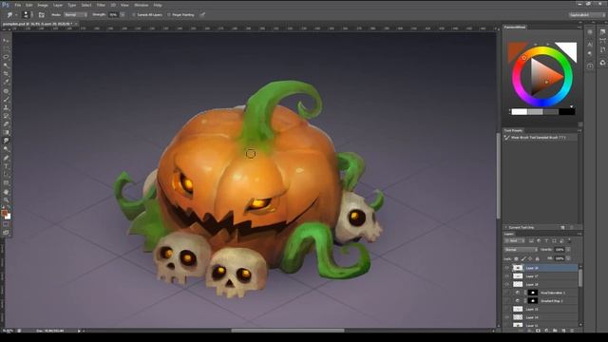The height and width of the screenshot is (342, 608).
Task: Toggle the Brush panel from options bar
Action: tap(42, 15)
